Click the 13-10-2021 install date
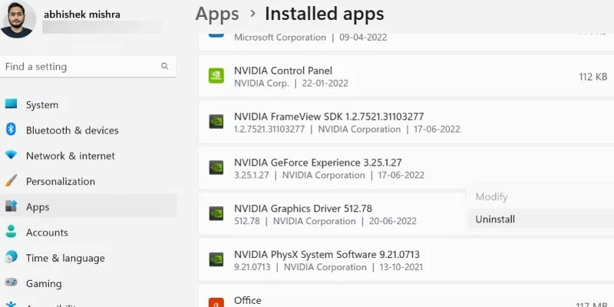The image size is (614, 307). pos(399,267)
